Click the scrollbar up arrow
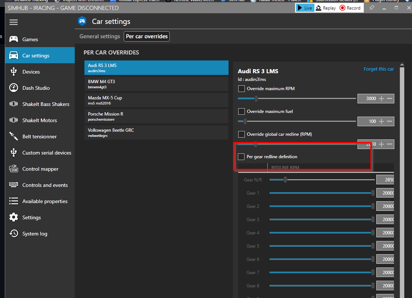This screenshot has height=298, width=412. click(x=402, y=64)
